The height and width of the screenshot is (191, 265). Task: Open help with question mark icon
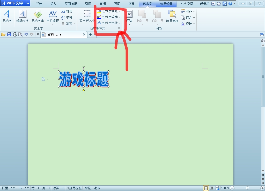(x=230, y=4)
